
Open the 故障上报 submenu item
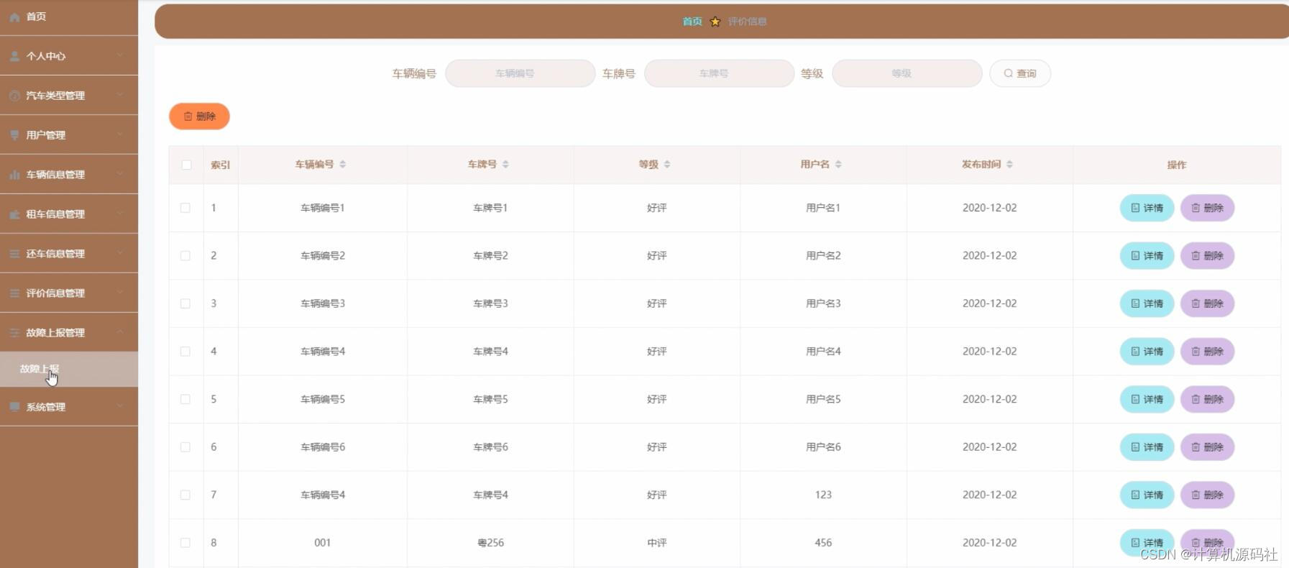pyautogui.click(x=69, y=369)
